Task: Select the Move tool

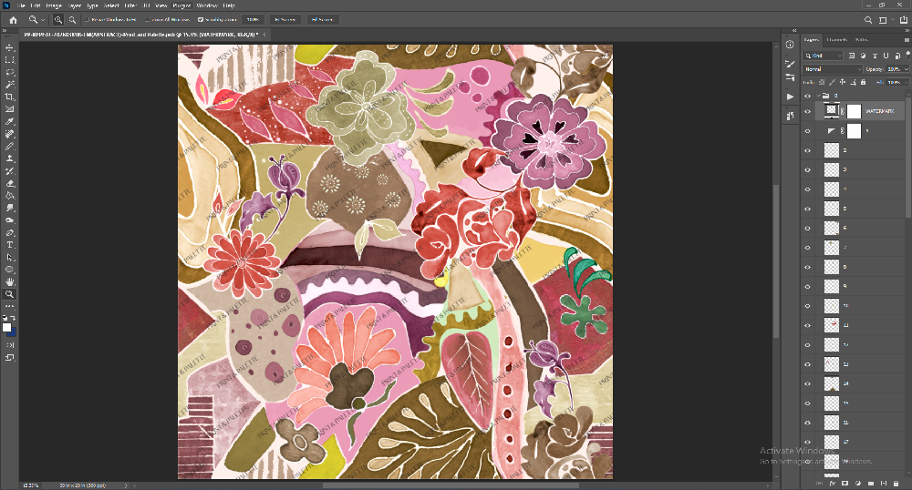Action: click(x=10, y=47)
